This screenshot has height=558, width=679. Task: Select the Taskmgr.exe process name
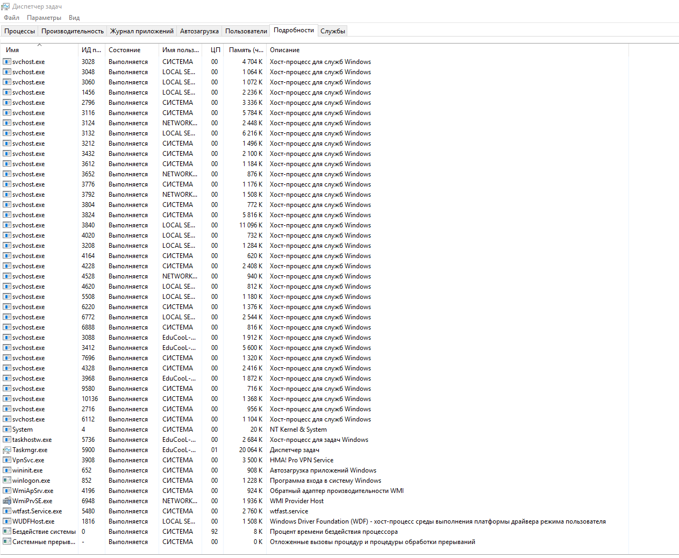point(30,450)
